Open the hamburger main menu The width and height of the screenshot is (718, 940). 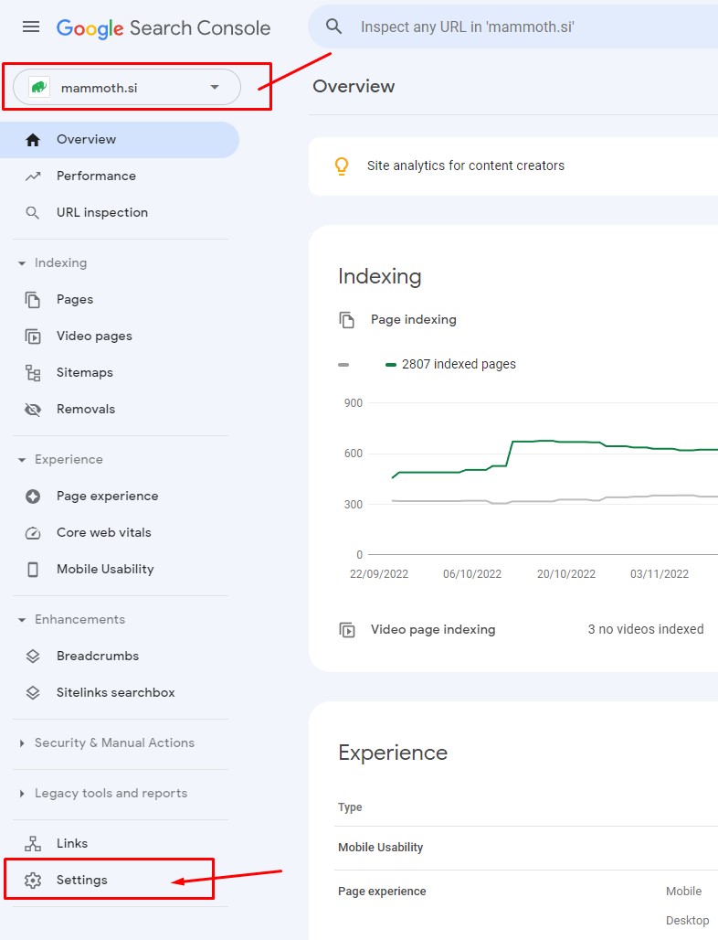click(31, 27)
